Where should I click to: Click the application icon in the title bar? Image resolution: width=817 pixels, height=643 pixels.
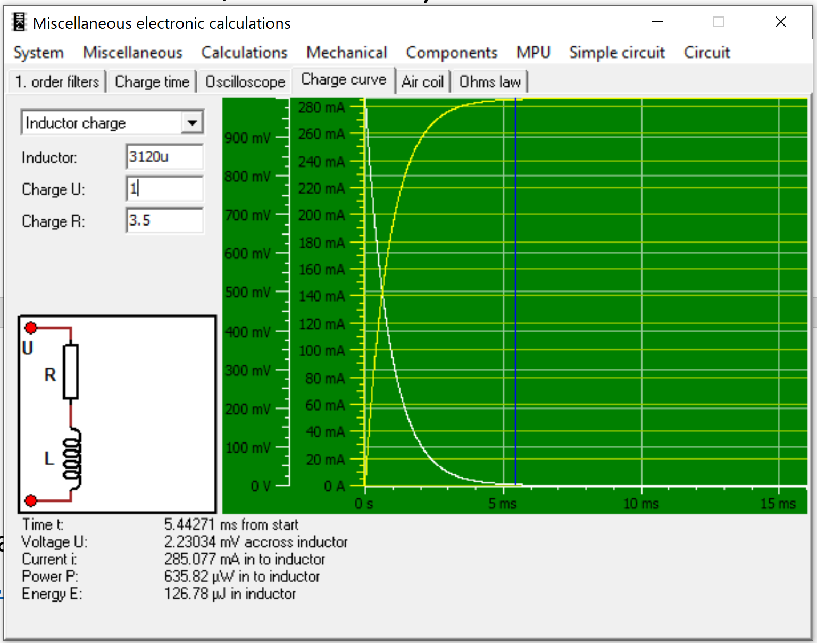point(19,22)
